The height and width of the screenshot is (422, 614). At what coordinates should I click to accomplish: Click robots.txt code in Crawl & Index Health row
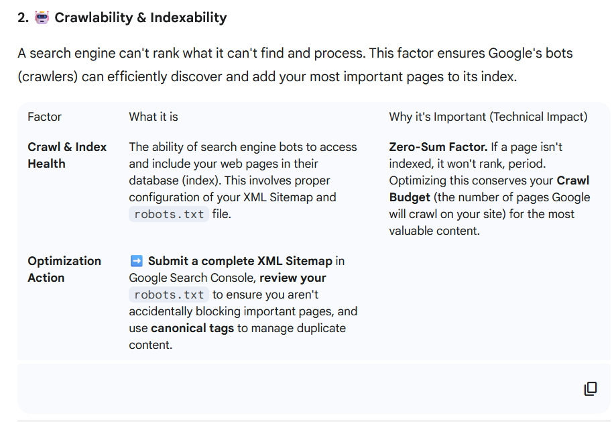[x=168, y=215]
